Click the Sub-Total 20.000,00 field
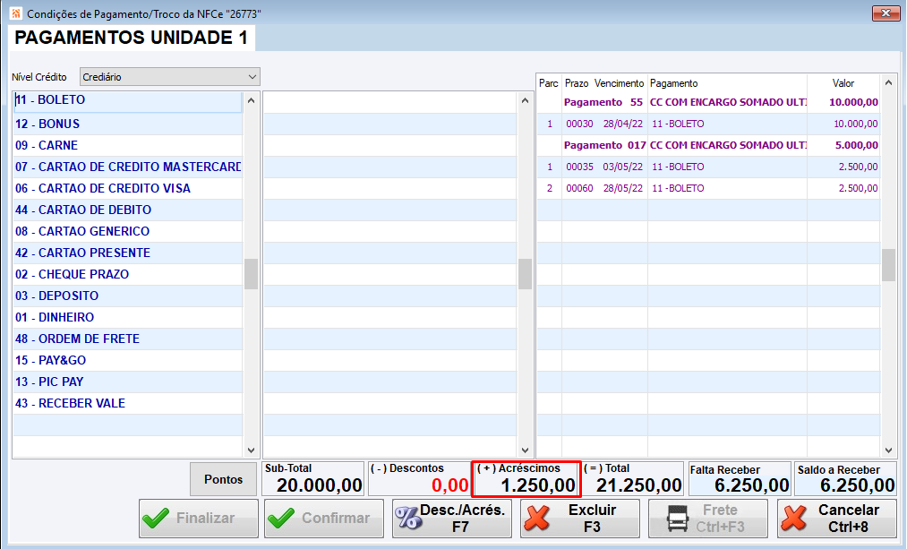This screenshot has width=907, height=549. tap(313, 479)
